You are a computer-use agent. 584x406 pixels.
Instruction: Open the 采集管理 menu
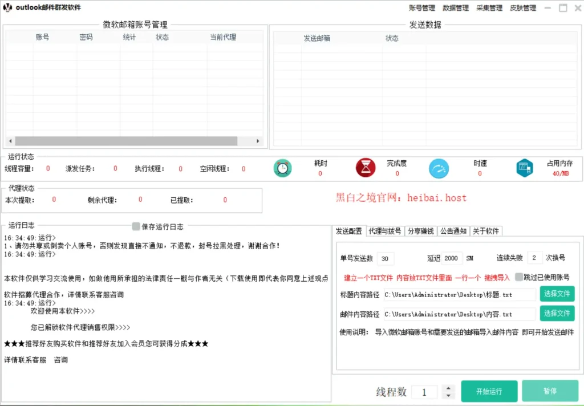coord(489,8)
